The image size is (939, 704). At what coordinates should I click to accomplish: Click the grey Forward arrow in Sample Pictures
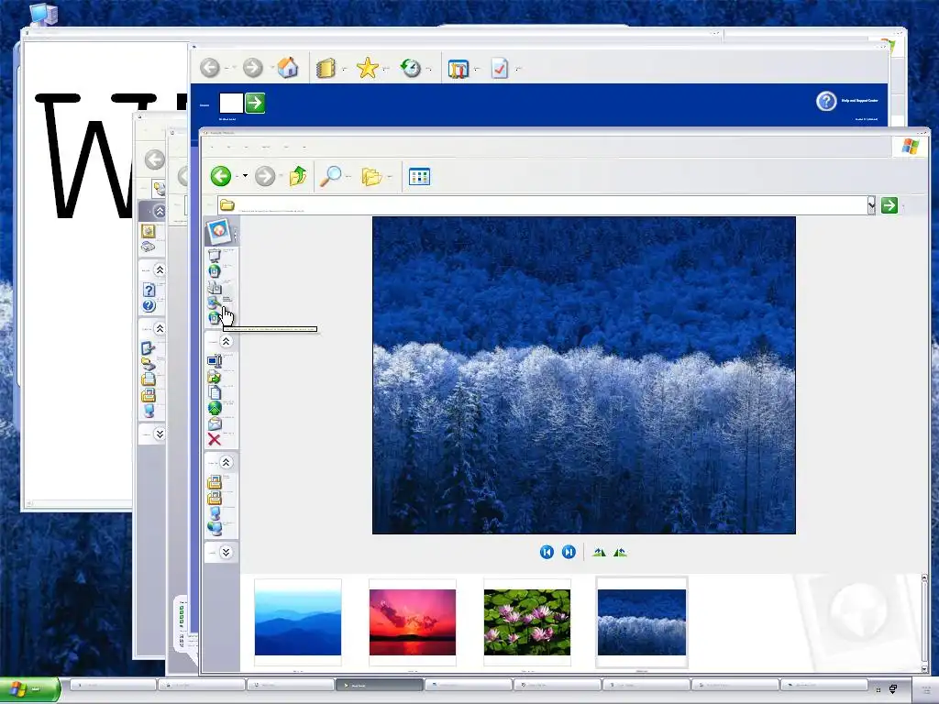pyautogui.click(x=265, y=177)
